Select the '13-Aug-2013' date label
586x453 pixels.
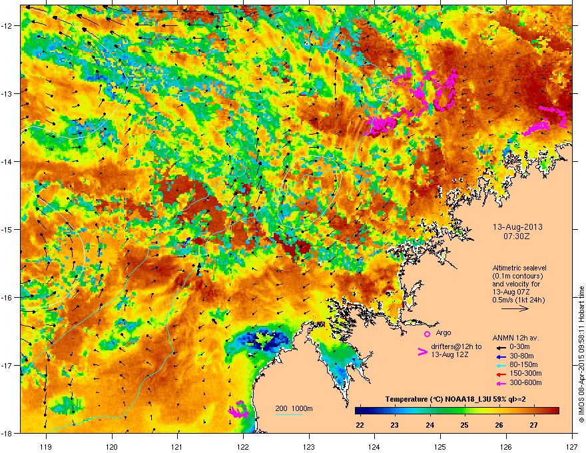(517, 227)
